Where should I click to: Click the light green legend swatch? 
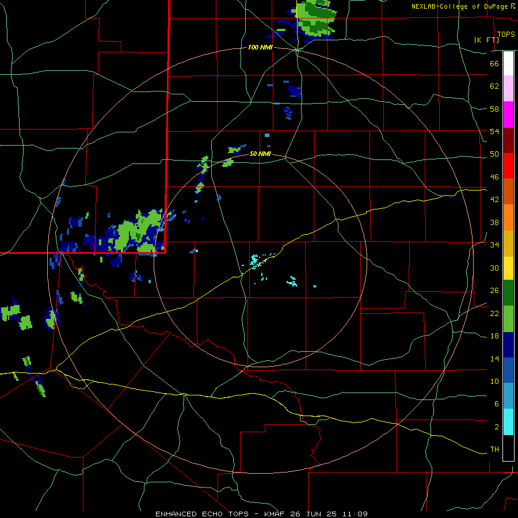tap(508, 319)
